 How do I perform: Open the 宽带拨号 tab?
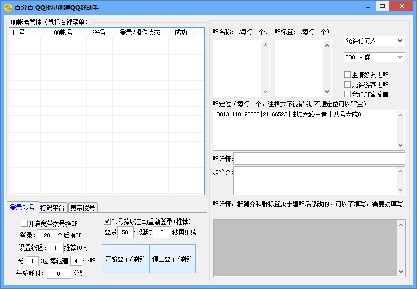pyautogui.click(x=83, y=208)
